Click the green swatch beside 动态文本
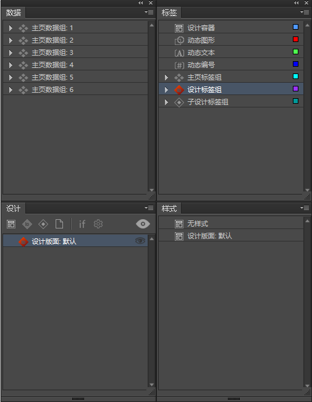Viewport: 312px width, 402px height. click(x=295, y=51)
